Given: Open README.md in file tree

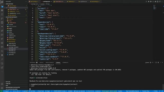Looking at the screenshot, I should point(12,51).
